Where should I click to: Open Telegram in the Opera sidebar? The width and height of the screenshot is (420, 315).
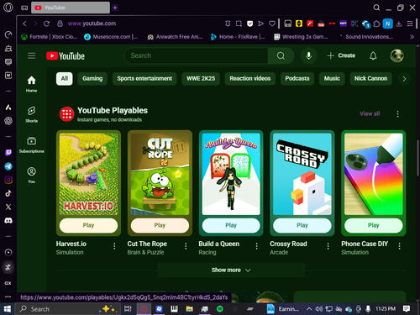(8, 166)
